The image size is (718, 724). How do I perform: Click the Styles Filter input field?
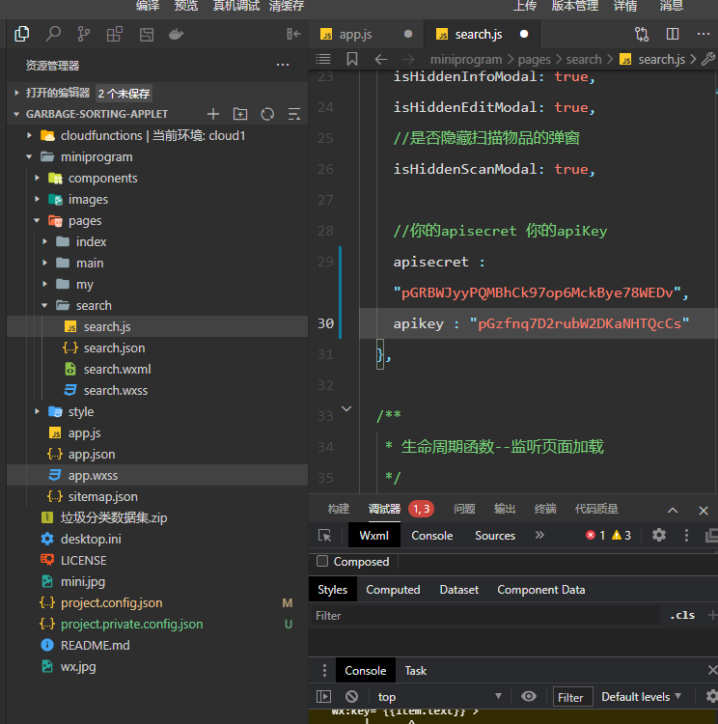(x=485, y=616)
